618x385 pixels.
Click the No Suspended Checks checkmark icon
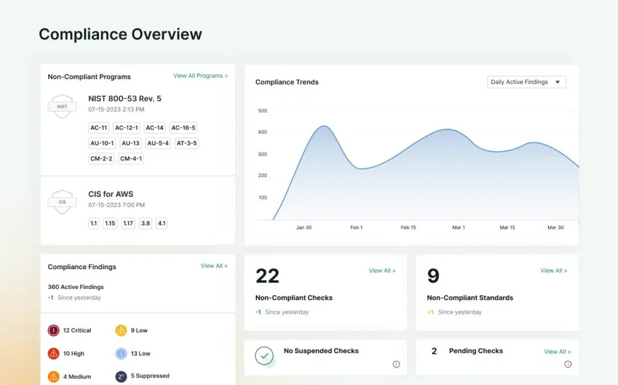pos(264,356)
